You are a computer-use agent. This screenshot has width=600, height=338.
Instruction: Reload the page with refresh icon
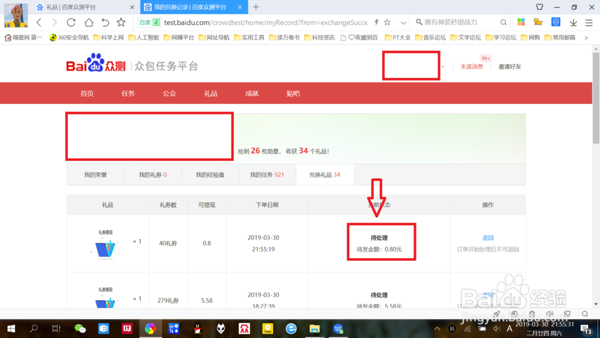[x=71, y=23]
